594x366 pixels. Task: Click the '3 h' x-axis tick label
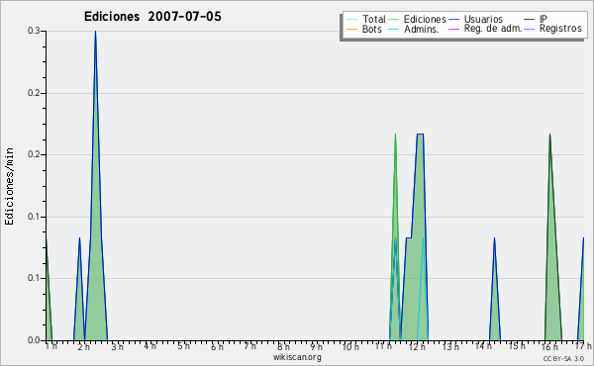coord(117,347)
